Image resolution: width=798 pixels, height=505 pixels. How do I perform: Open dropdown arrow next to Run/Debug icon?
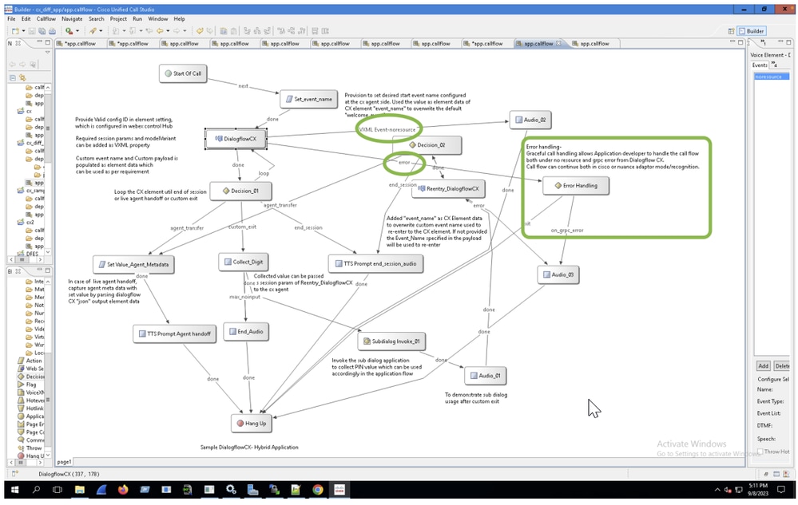tap(77, 31)
